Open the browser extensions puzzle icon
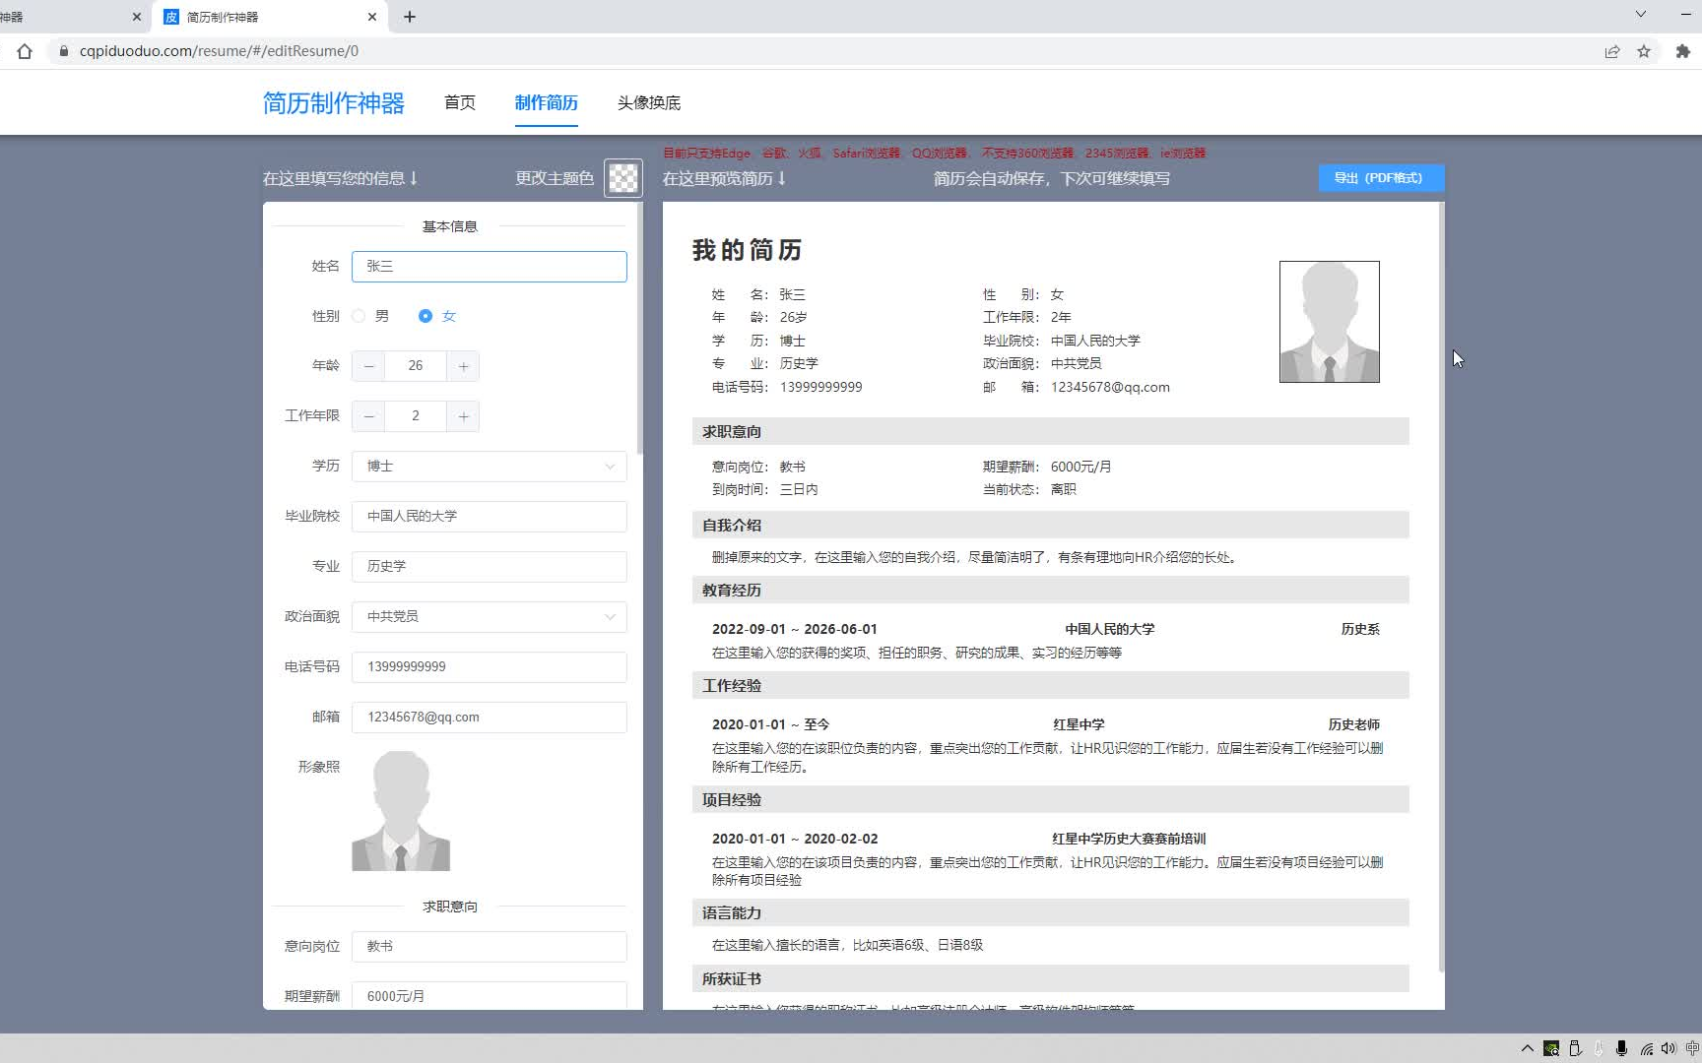This screenshot has height=1063, width=1702. (1683, 51)
